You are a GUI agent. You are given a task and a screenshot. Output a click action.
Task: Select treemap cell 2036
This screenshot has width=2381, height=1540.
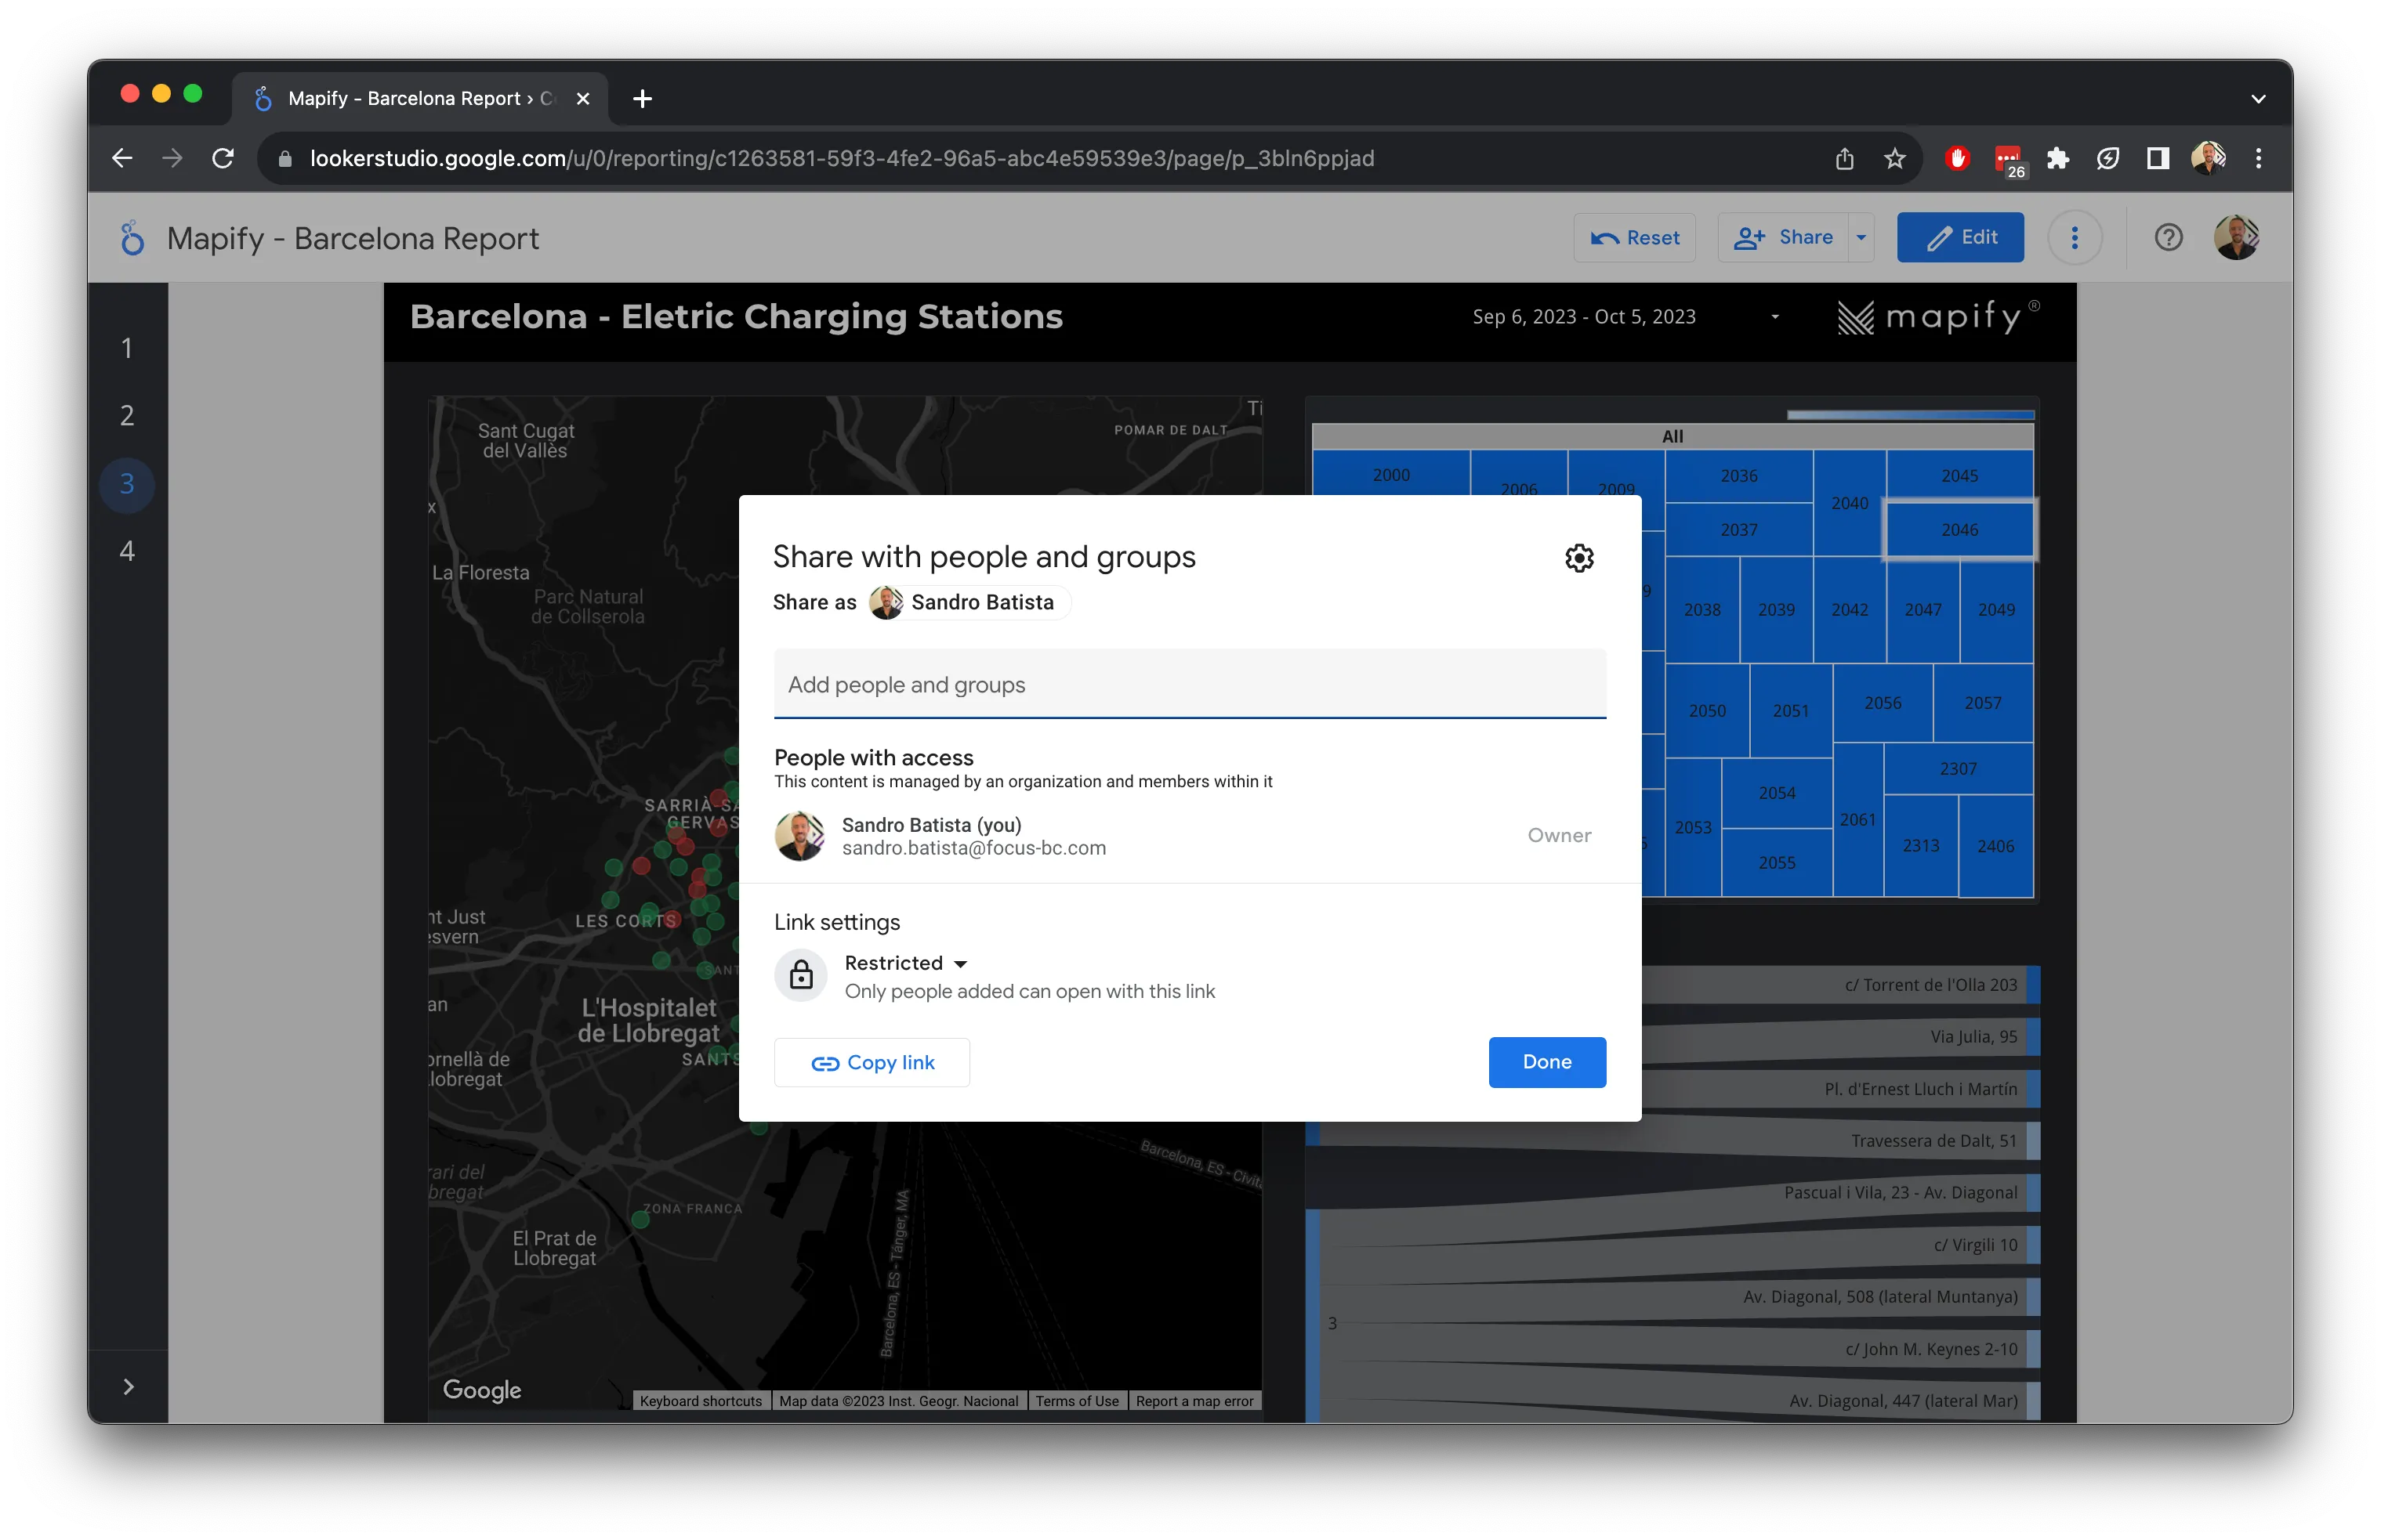point(1739,476)
